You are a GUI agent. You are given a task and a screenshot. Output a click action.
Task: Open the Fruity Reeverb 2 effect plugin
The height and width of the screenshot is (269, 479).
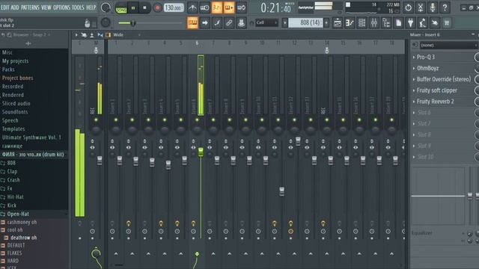436,102
